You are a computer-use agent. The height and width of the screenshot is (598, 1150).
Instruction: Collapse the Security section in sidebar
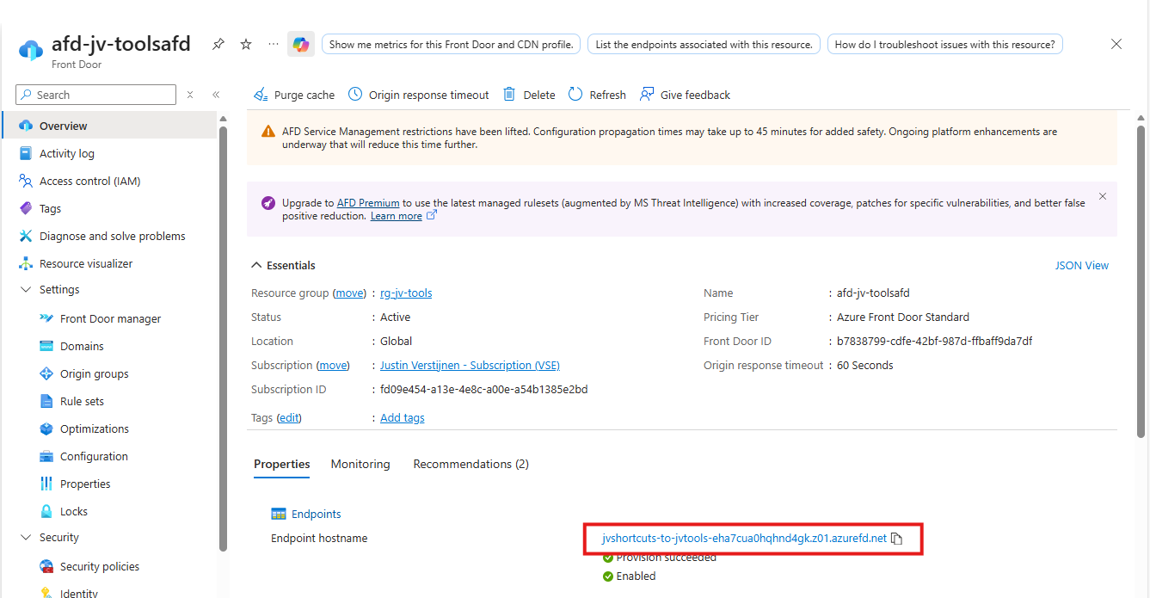pos(26,538)
